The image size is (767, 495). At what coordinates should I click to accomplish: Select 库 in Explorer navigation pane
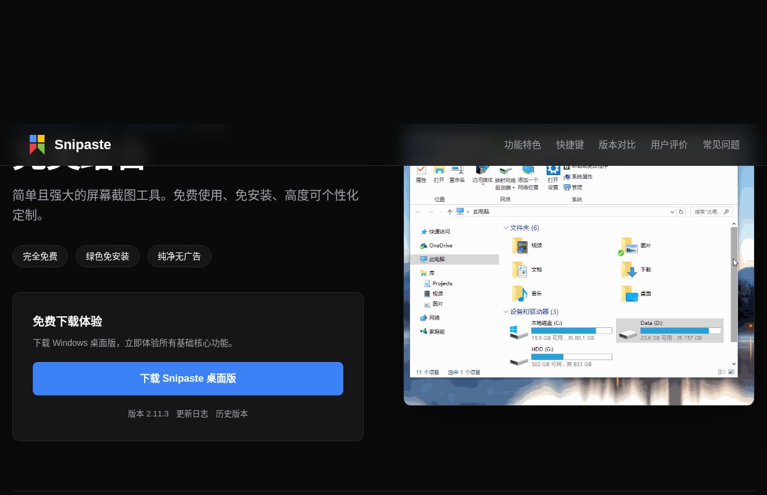427,273
